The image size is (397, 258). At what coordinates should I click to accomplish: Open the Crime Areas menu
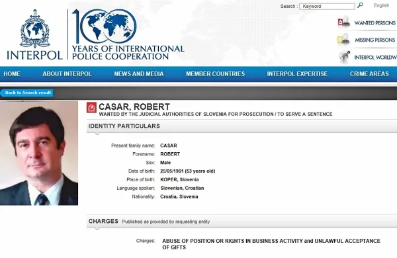(369, 74)
